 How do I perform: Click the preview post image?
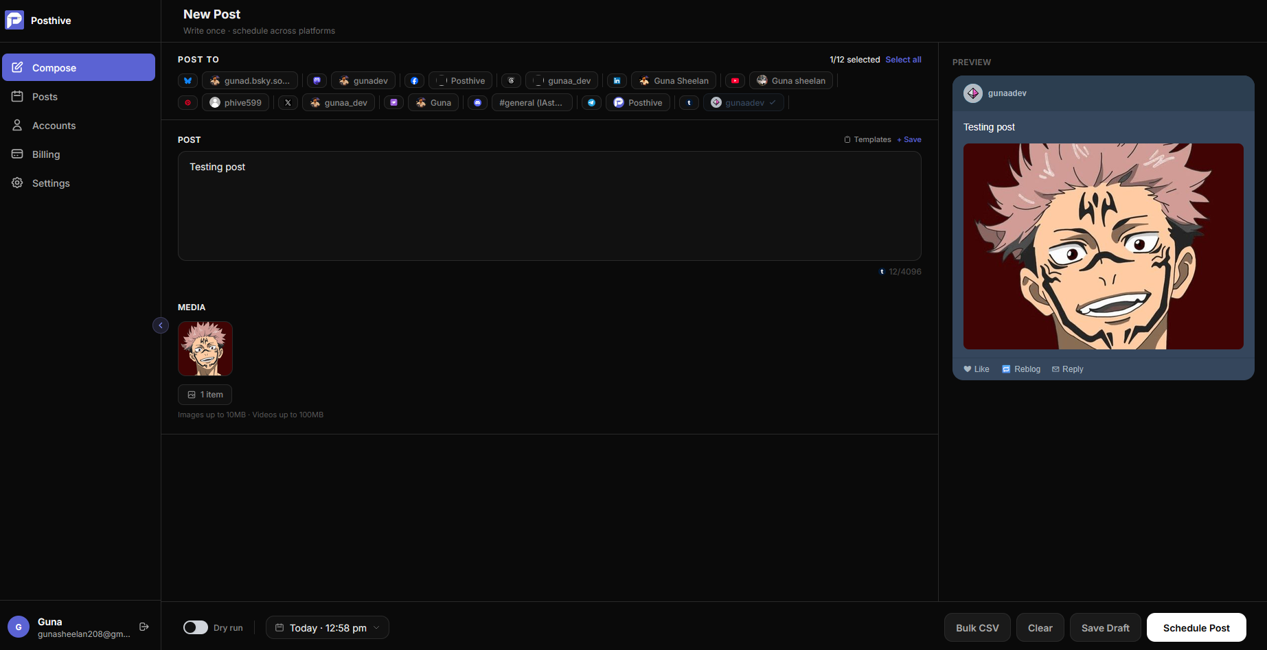[1104, 246]
